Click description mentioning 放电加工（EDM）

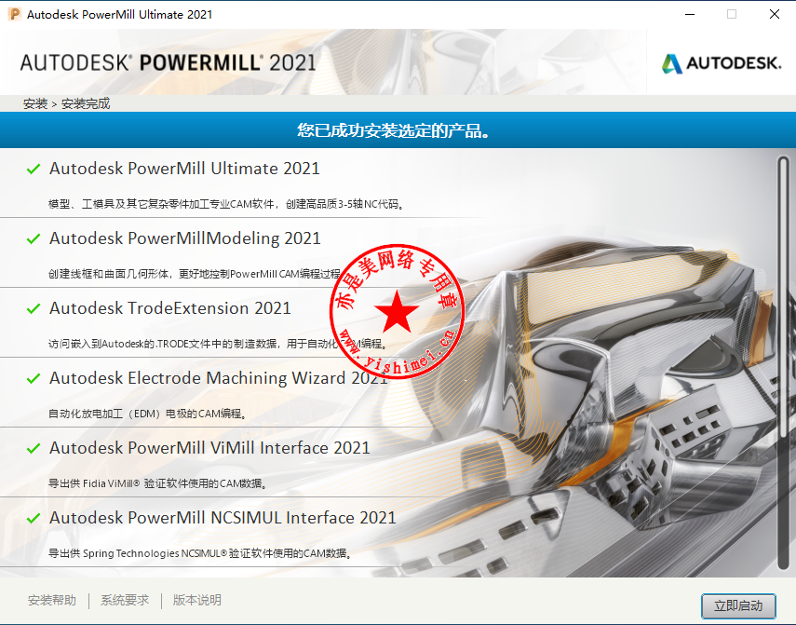point(148,414)
